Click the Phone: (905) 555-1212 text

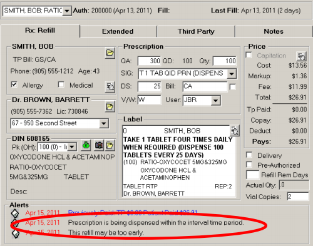click(42, 71)
